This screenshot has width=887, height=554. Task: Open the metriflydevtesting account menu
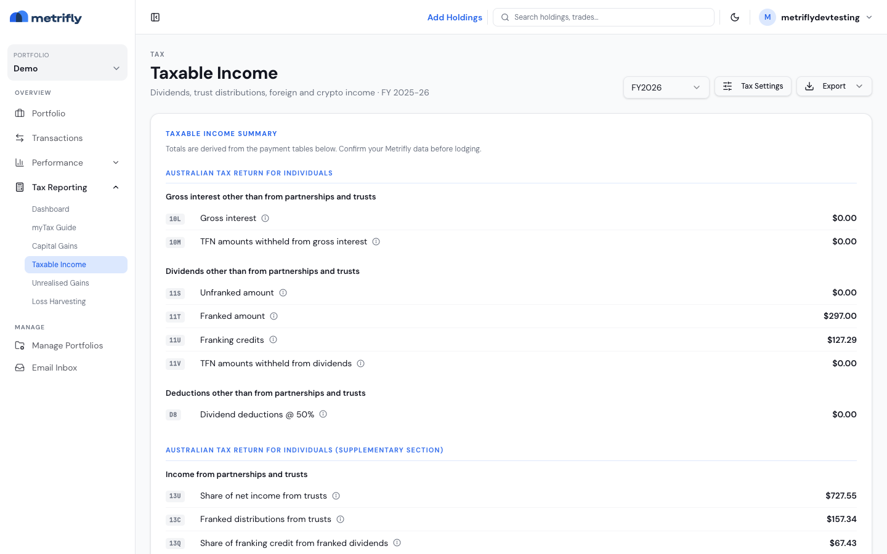point(816,17)
